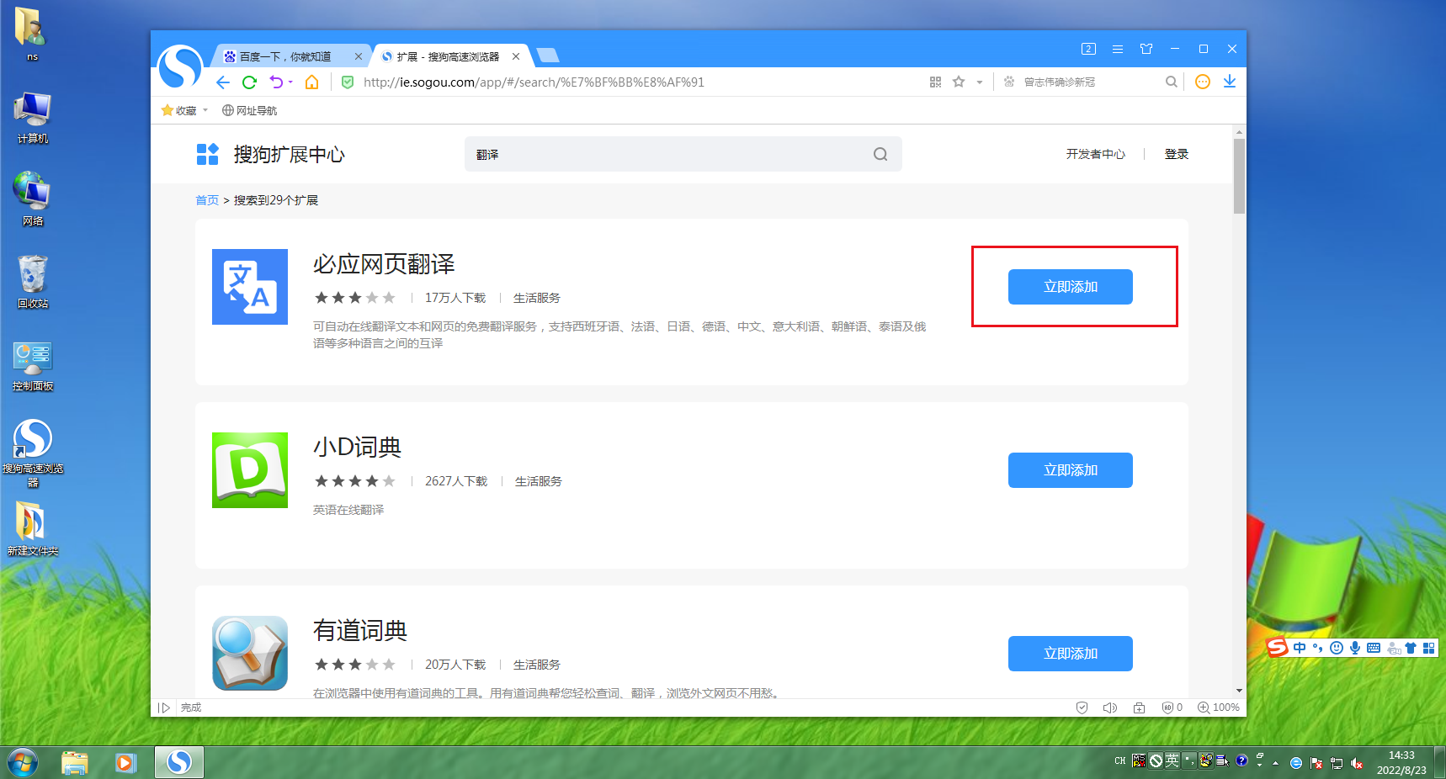
Task: Bookmark this page with the star icon
Action: 959,82
